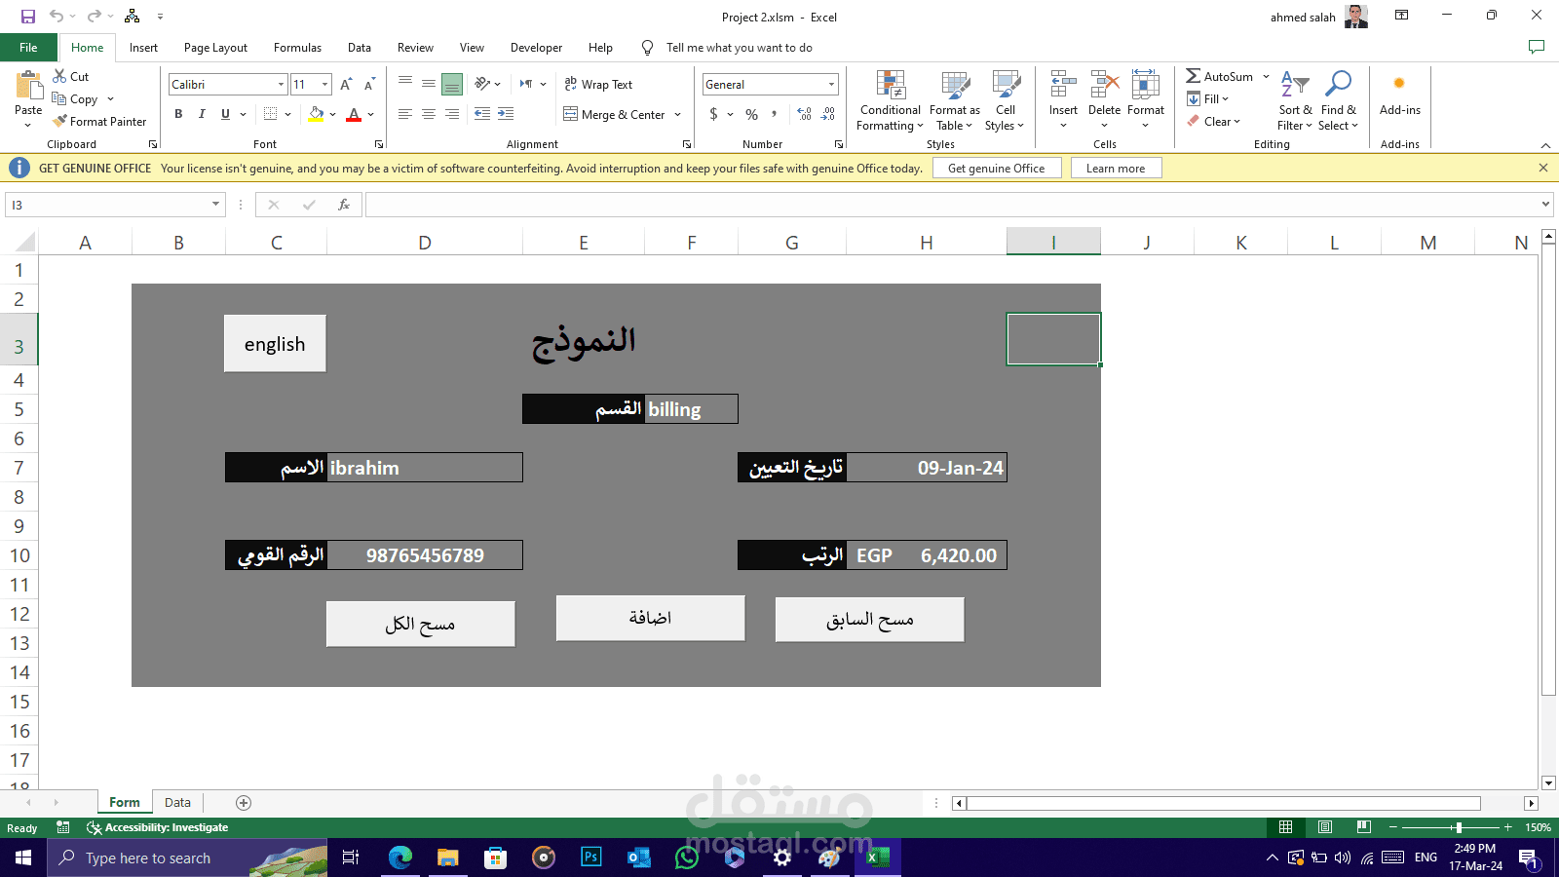Click the Save icon in the title bar
The width and height of the screenshot is (1559, 877).
(28, 17)
